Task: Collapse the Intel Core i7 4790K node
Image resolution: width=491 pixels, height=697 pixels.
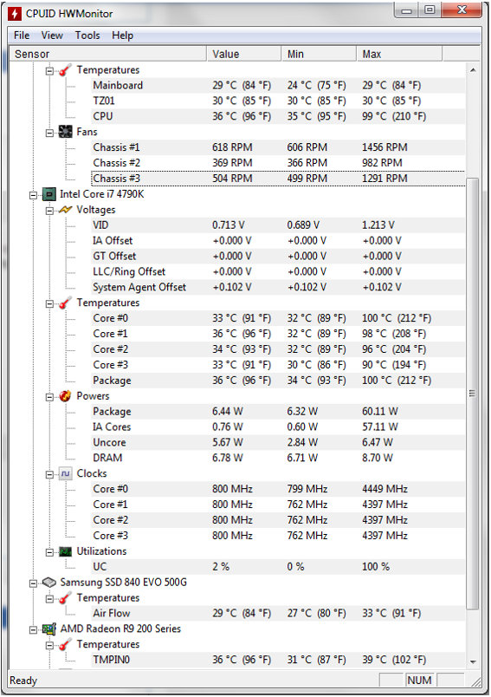Action: pyautogui.click(x=33, y=195)
